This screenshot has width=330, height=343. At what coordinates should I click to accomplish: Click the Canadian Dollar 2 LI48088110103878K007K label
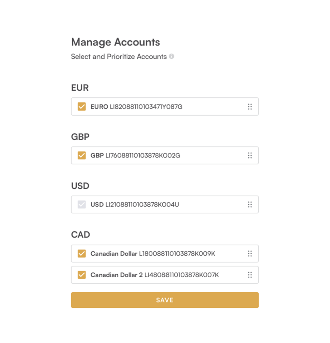[155, 275]
